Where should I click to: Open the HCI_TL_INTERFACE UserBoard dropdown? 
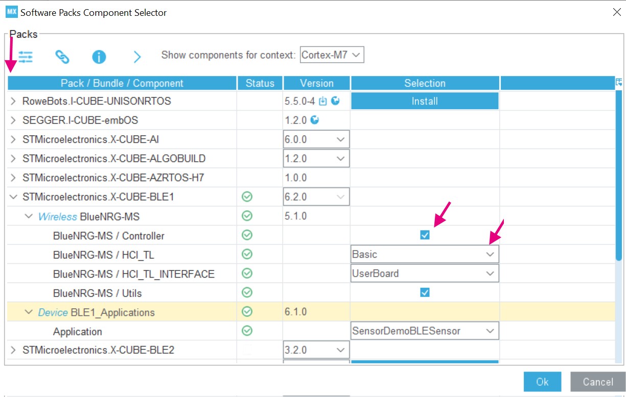coord(425,274)
